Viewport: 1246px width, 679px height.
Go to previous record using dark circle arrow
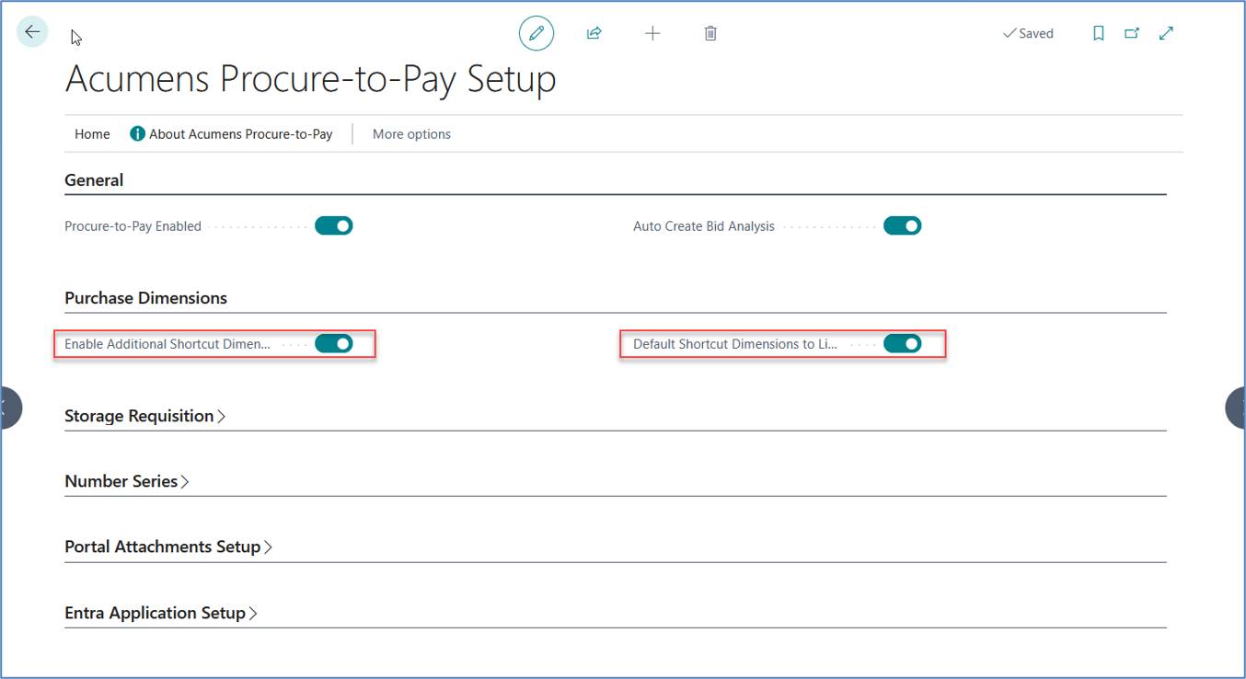9,408
